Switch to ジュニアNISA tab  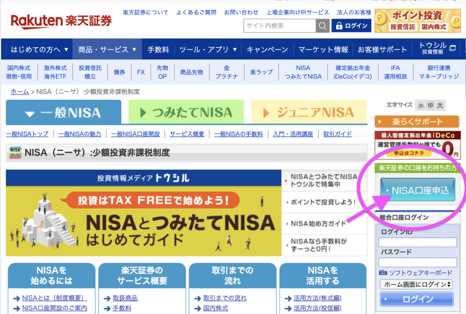coord(309,112)
